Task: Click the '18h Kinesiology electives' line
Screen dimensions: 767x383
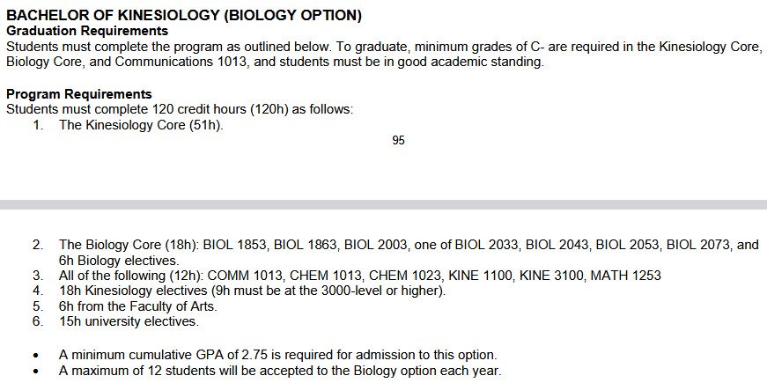Action: [253, 291]
